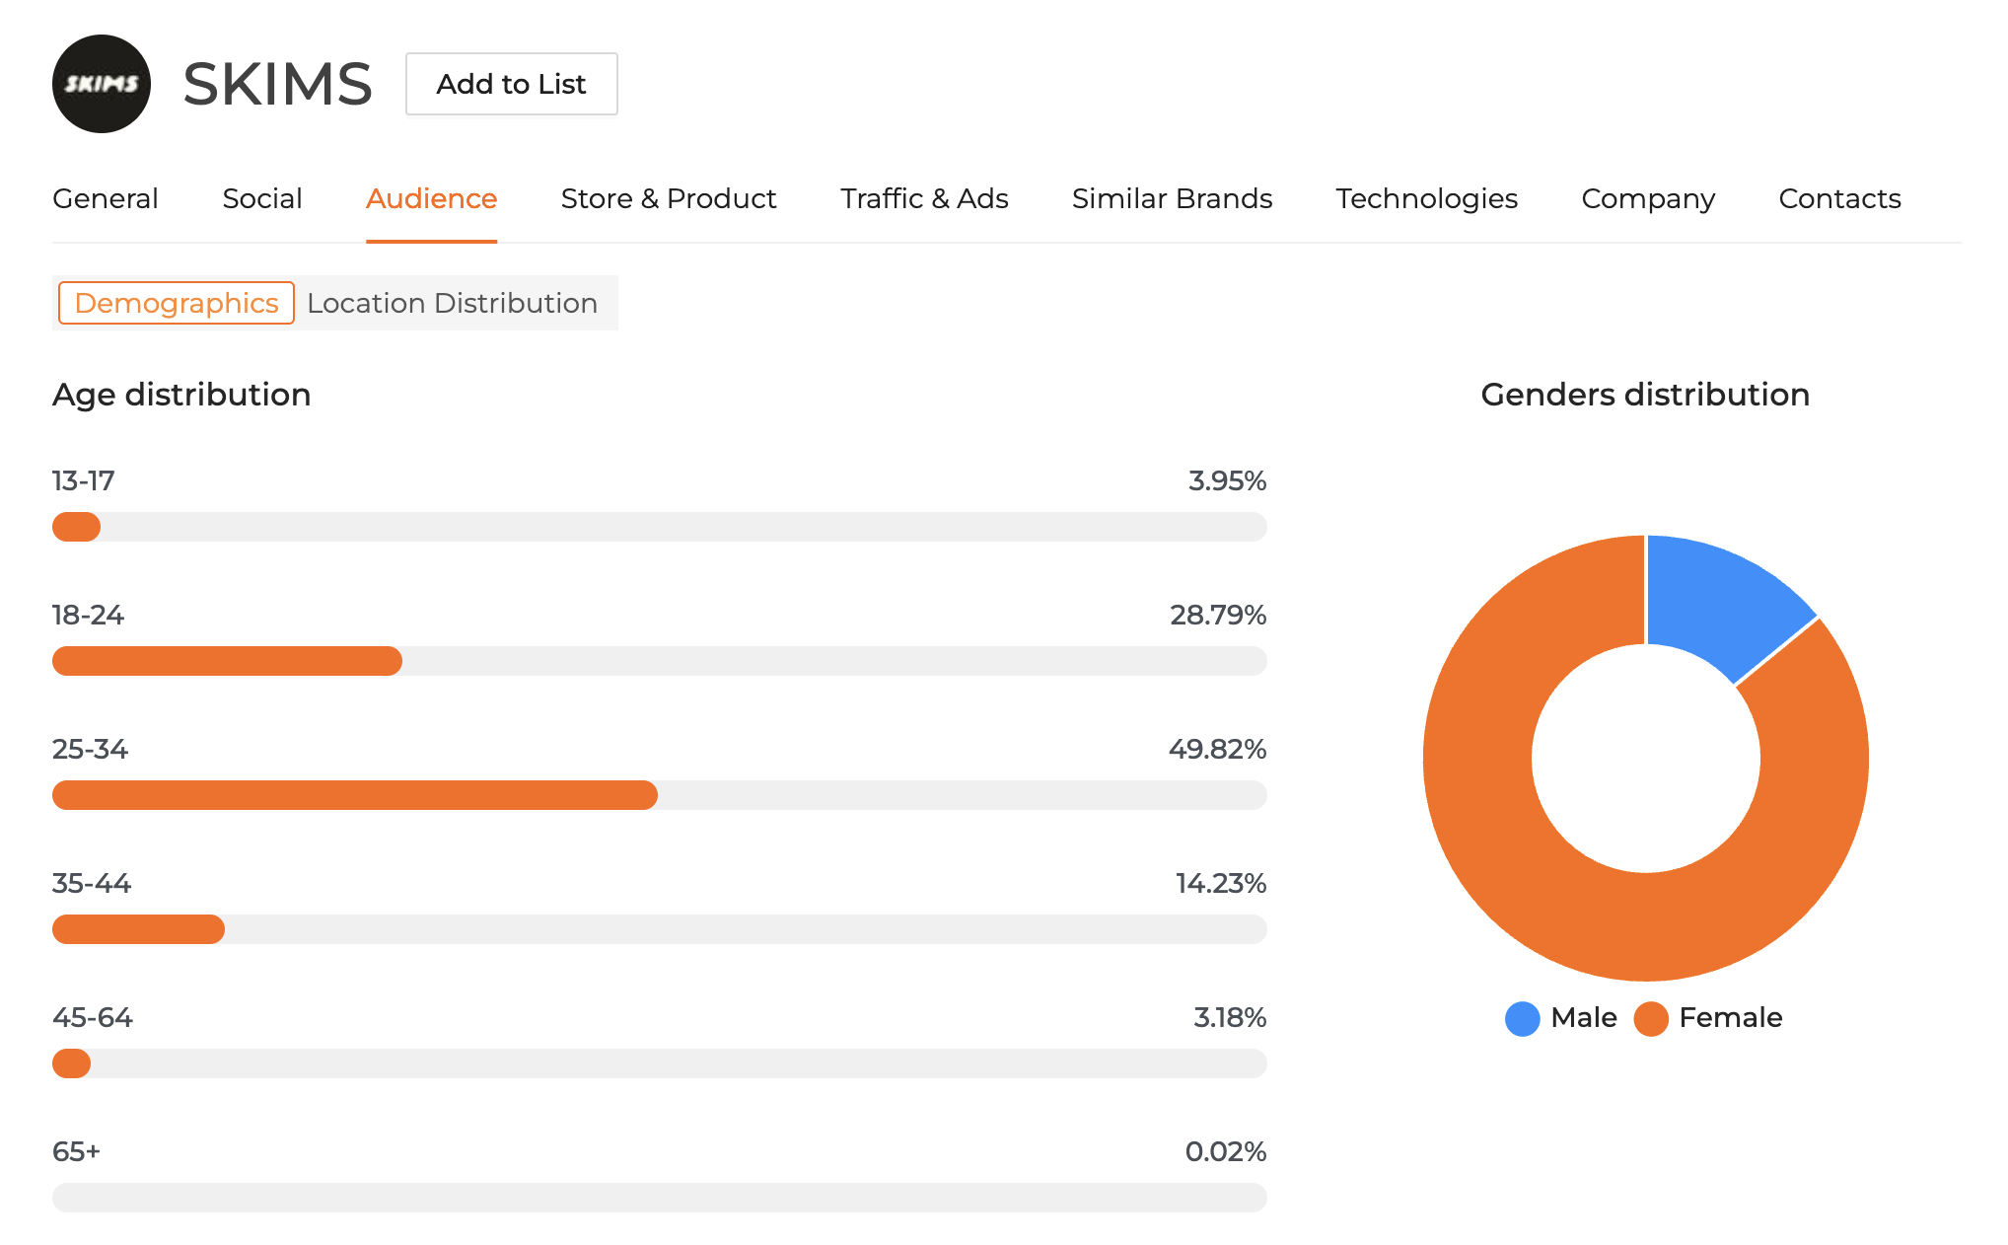Click the orange Female legend dot
Image resolution: width=2008 pixels, height=1245 pixels.
1650,1018
